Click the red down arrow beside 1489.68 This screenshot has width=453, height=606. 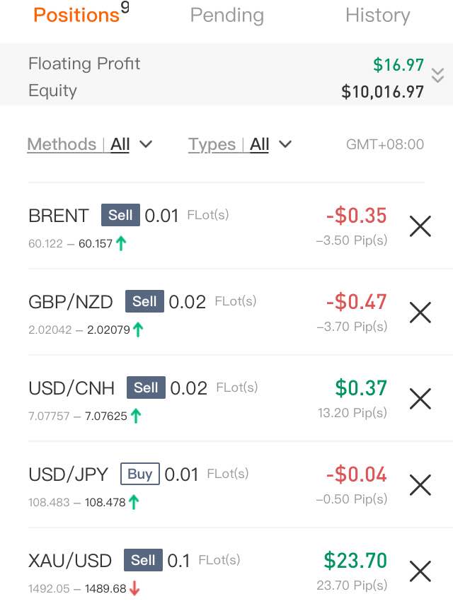[134, 588]
